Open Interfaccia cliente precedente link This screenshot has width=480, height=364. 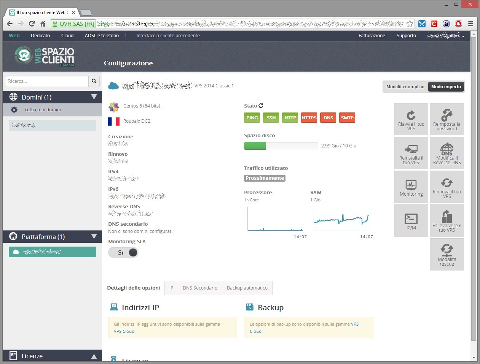coord(168,36)
